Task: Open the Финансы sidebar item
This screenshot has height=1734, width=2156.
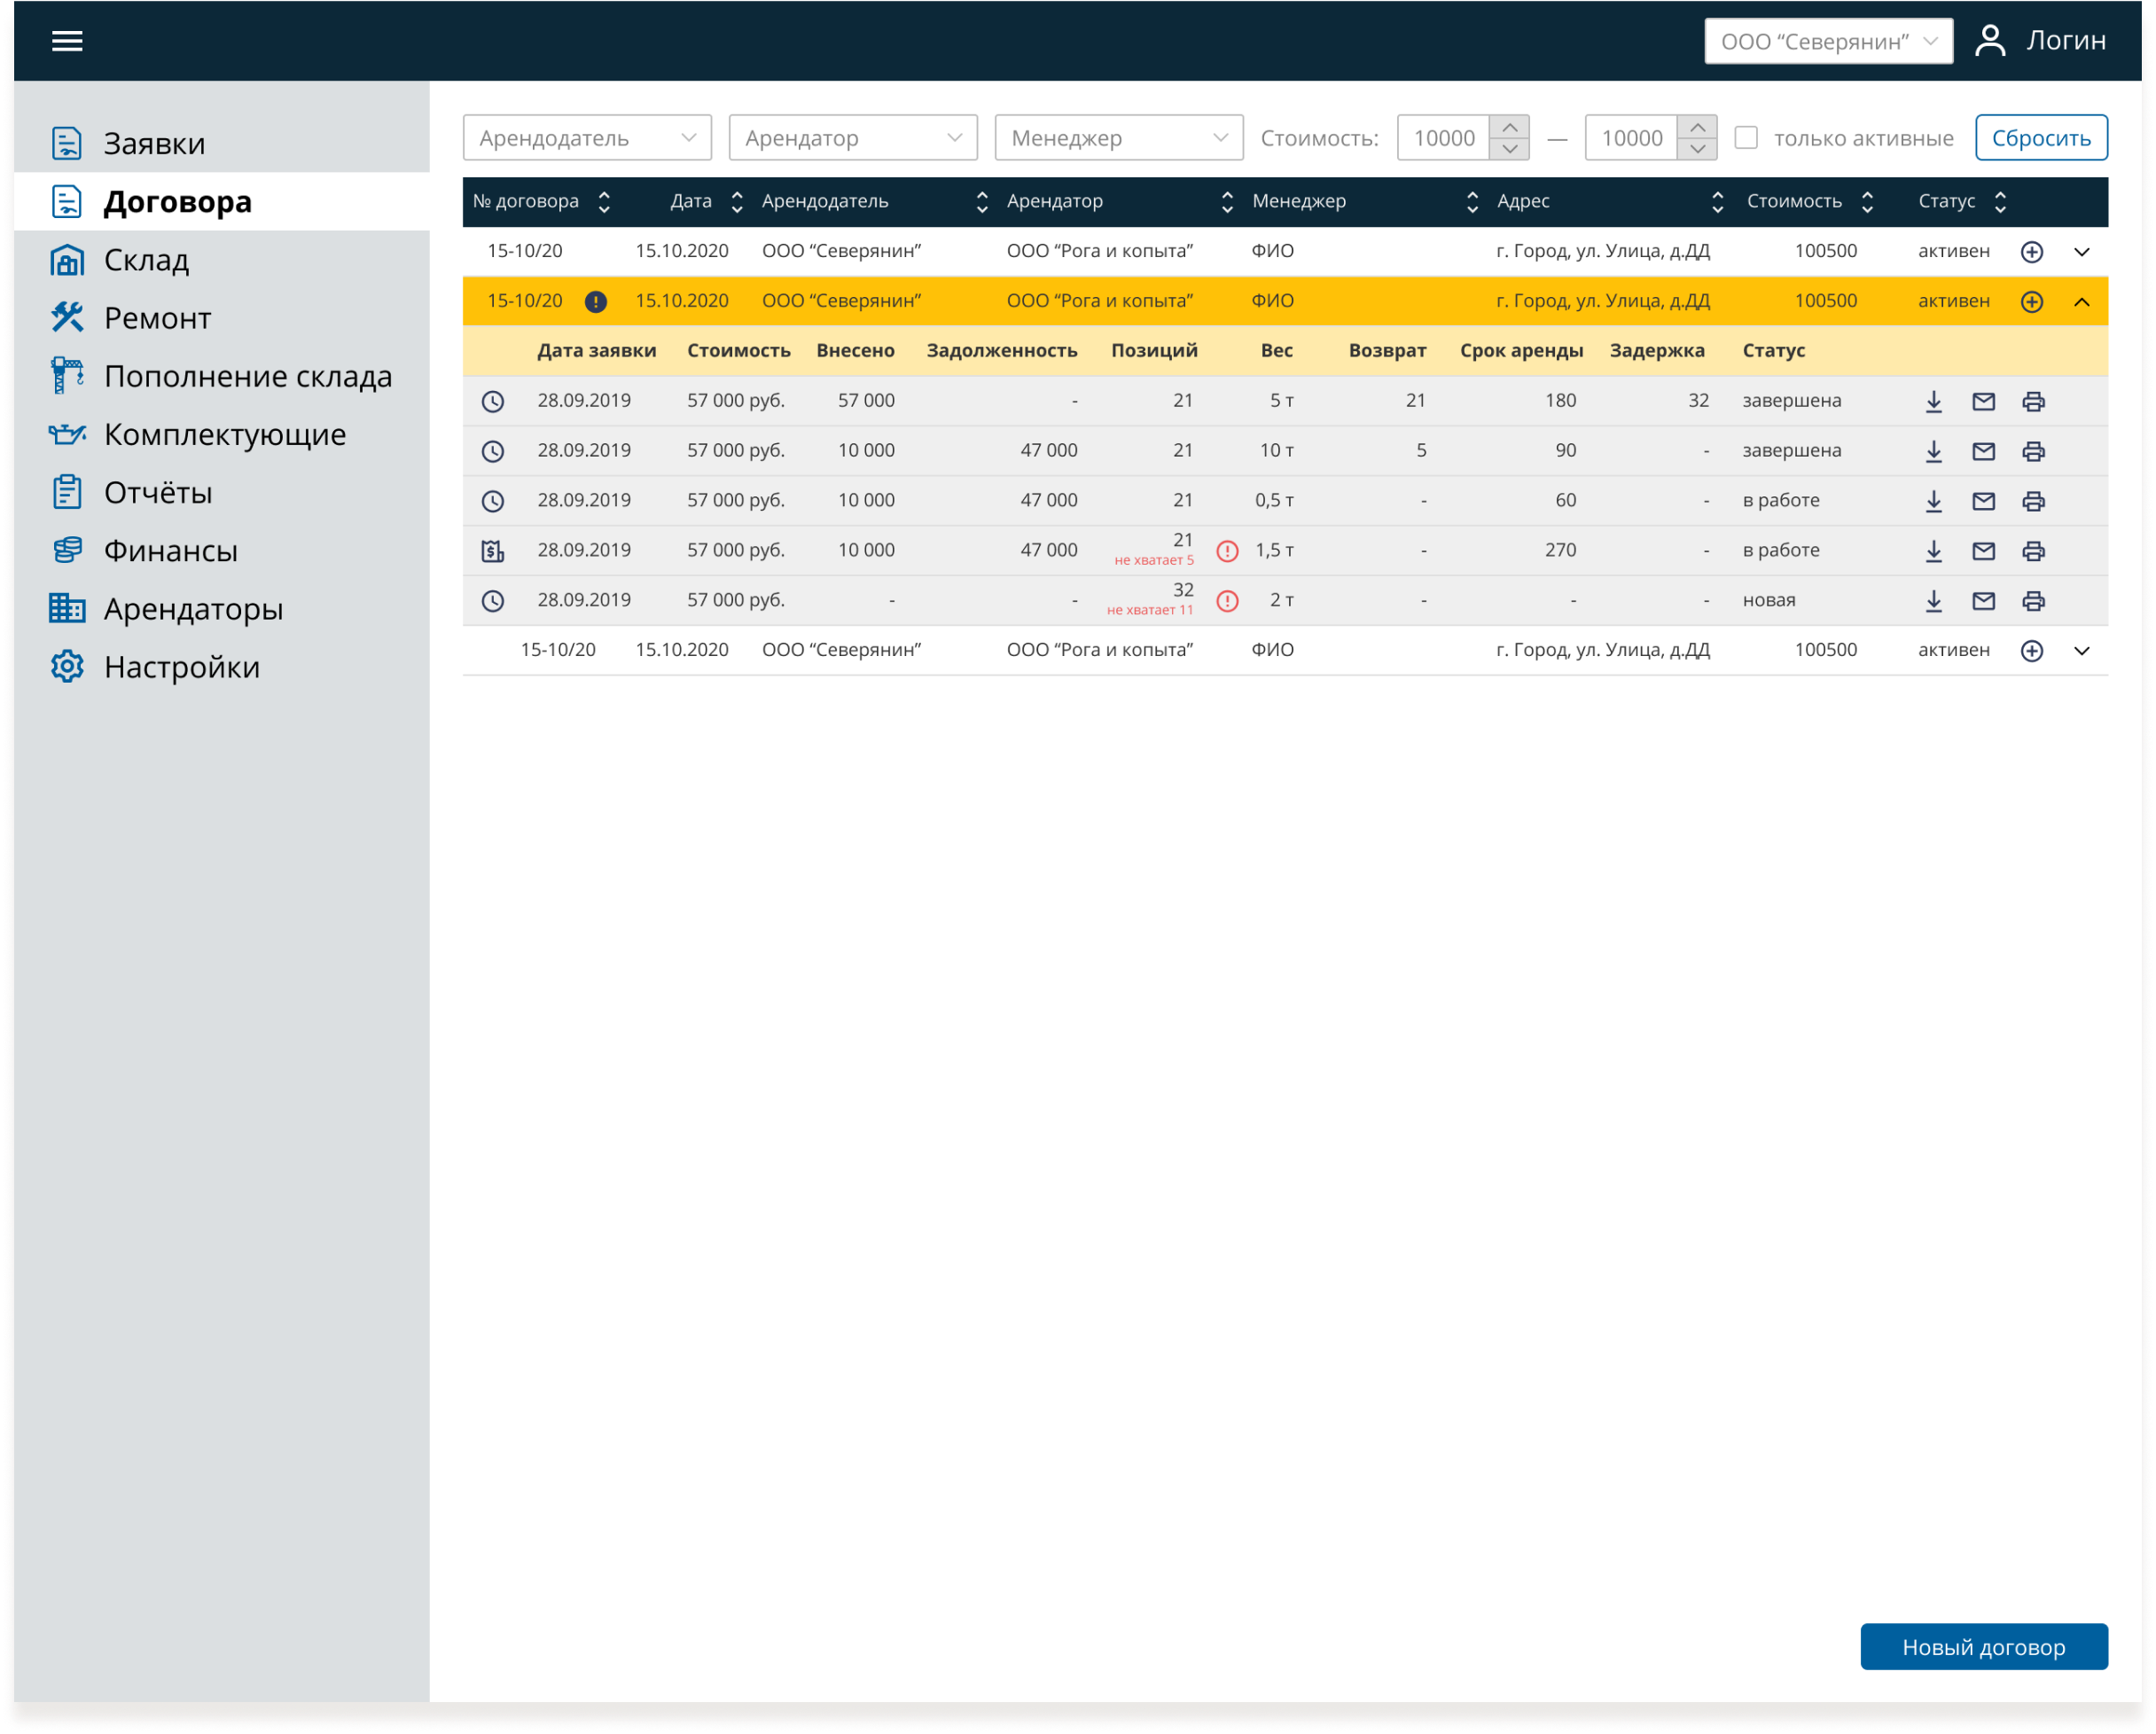Action: pyautogui.click(x=170, y=551)
